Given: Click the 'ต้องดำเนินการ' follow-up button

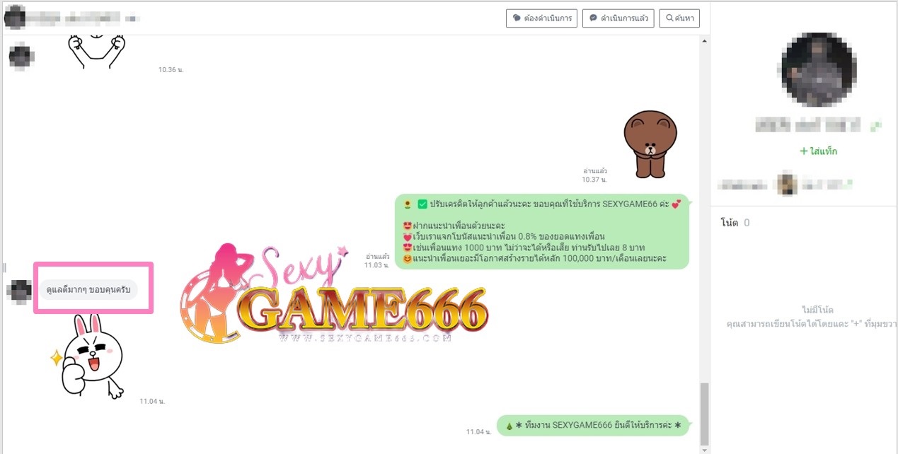Looking at the screenshot, I should tap(542, 18).
